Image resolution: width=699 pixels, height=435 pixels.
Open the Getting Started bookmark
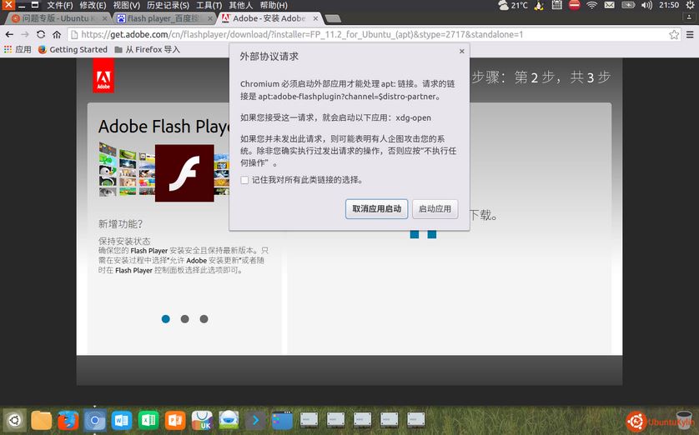click(73, 49)
